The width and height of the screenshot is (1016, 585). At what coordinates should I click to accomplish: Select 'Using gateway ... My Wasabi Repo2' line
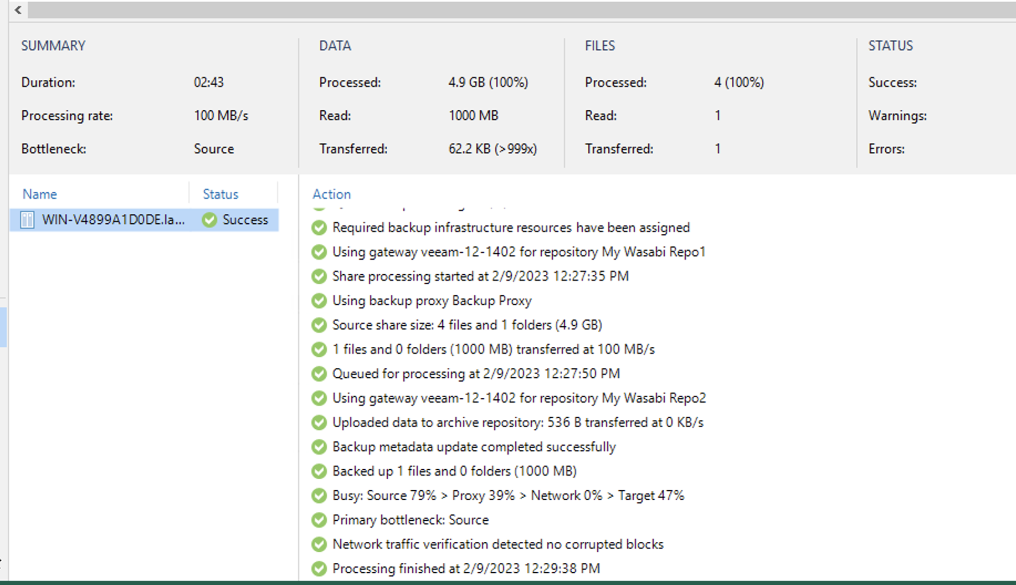pos(519,398)
